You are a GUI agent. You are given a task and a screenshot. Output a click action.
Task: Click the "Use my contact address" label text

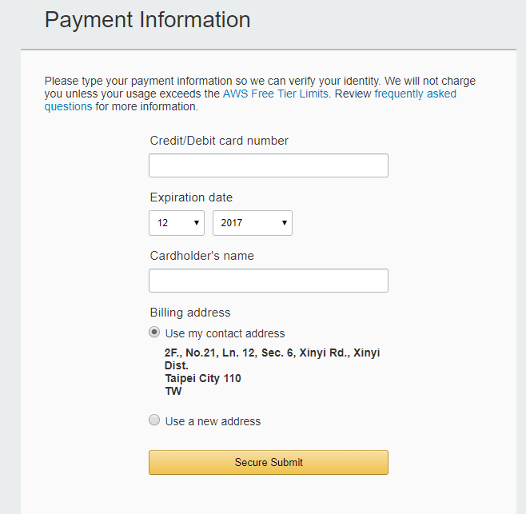point(225,333)
